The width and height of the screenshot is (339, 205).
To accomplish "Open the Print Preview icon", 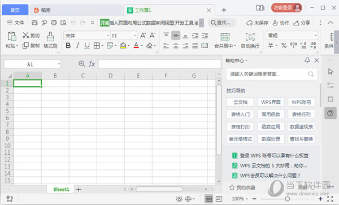I will pos(63,23).
